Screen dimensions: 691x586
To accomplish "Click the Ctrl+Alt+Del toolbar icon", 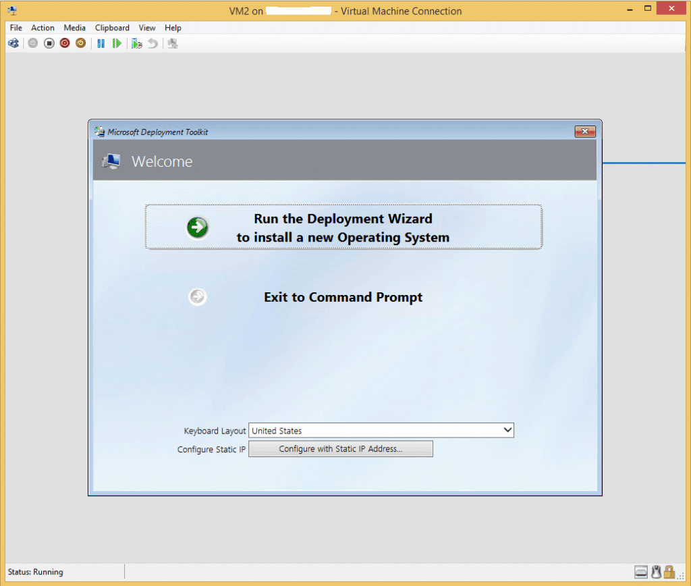I will (13, 43).
